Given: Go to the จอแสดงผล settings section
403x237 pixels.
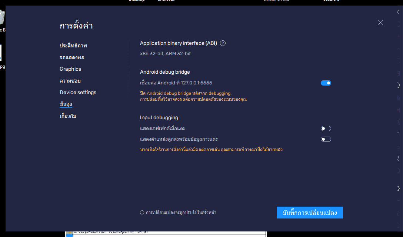Looking at the screenshot, I should (x=72, y=57).
